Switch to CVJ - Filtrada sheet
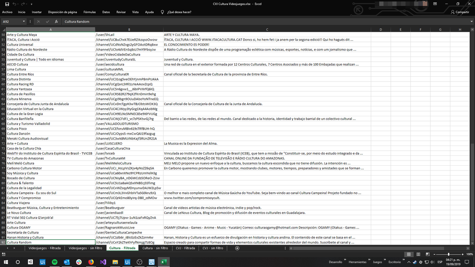Viewport: 475px width, 267px height. [185, 248]
